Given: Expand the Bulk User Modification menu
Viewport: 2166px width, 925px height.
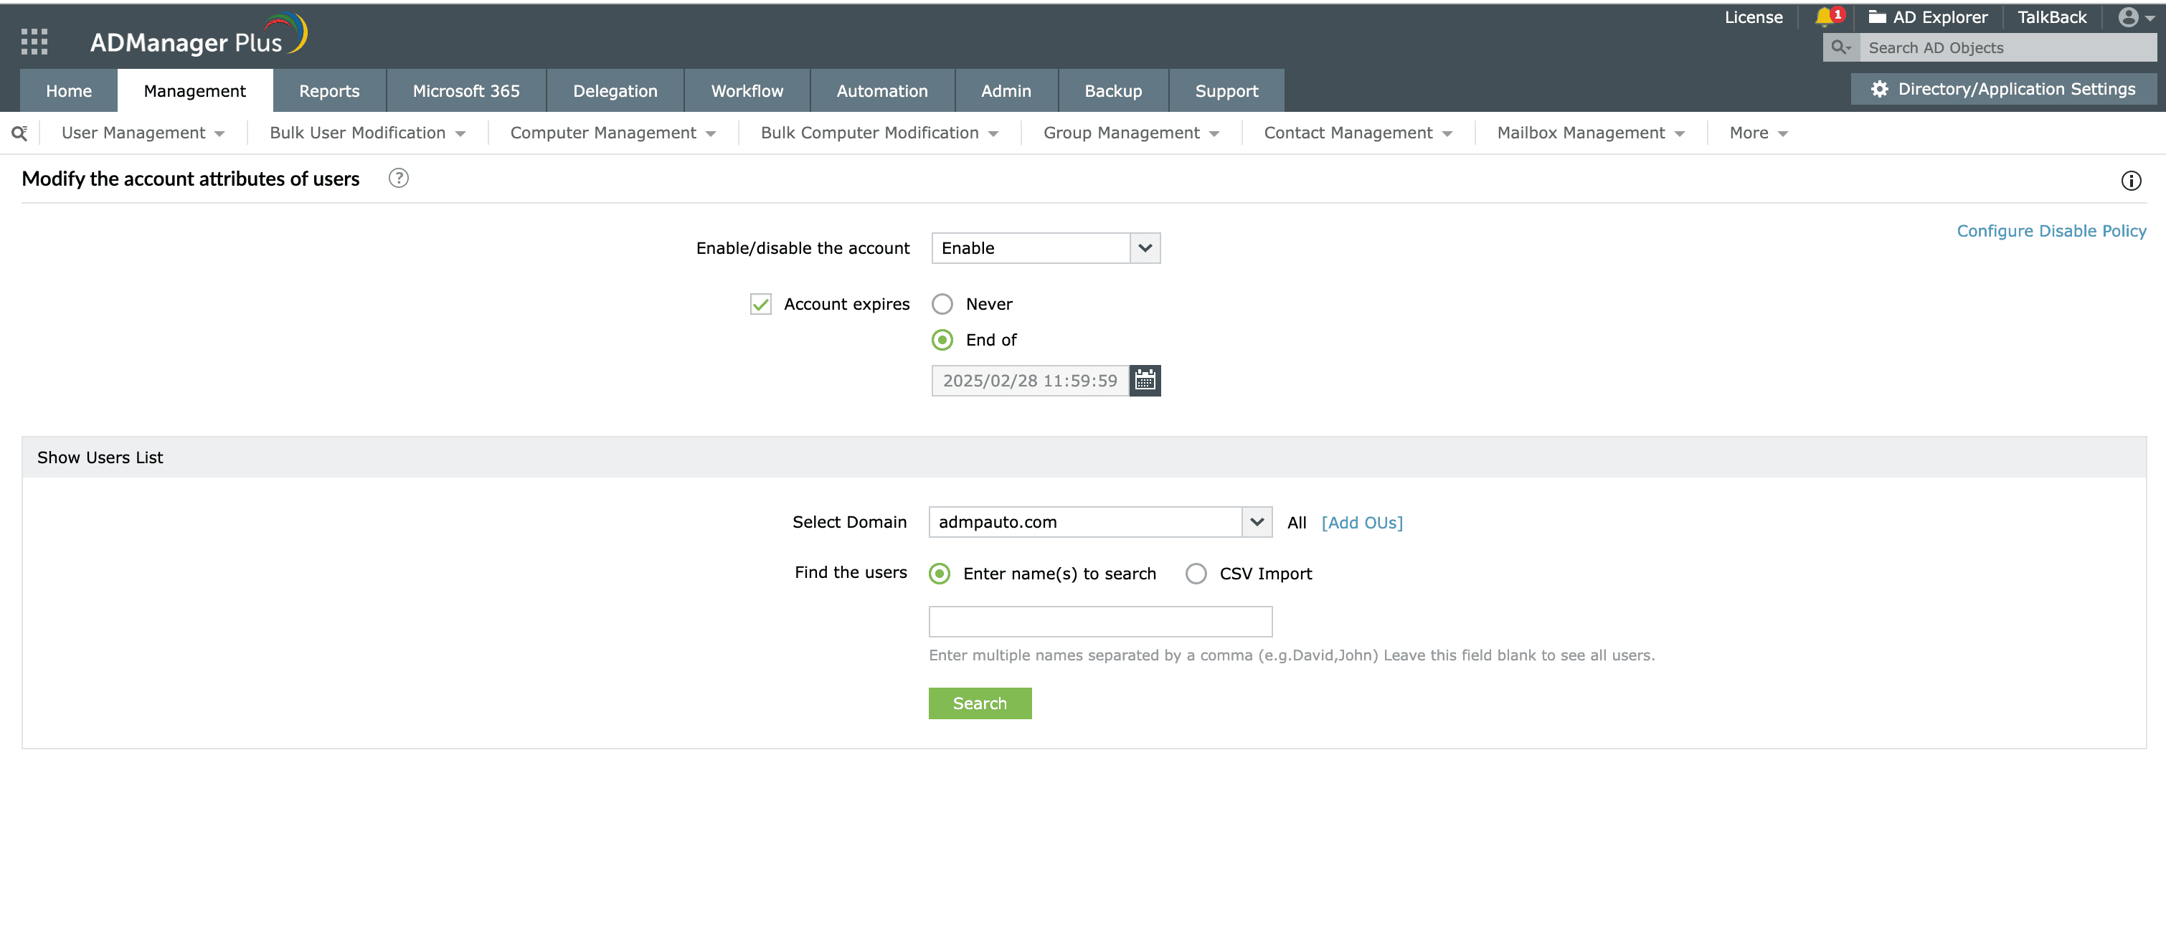Looking at the screenshot, I should [x=366, y=133].
